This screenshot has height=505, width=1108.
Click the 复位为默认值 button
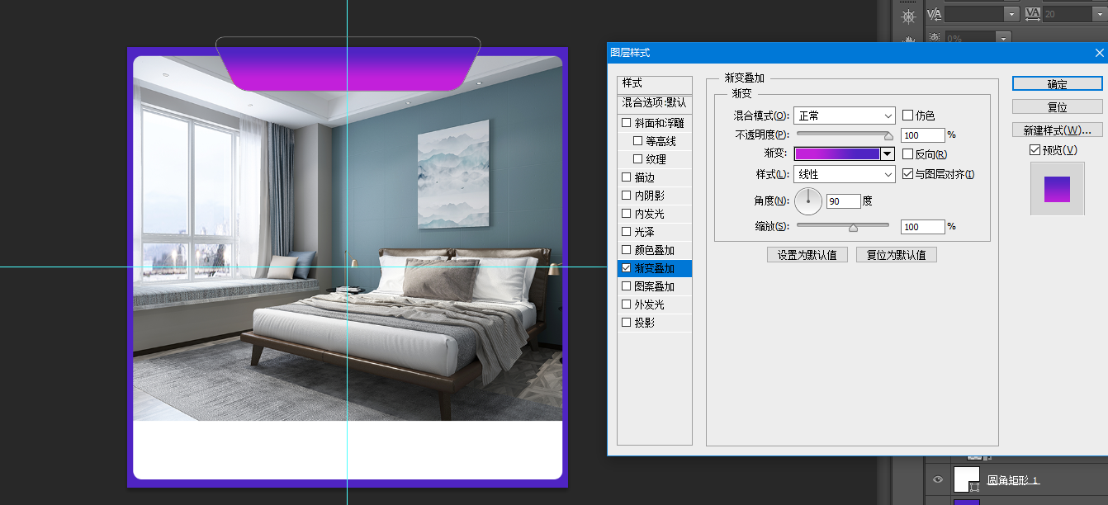click(897, 255)
